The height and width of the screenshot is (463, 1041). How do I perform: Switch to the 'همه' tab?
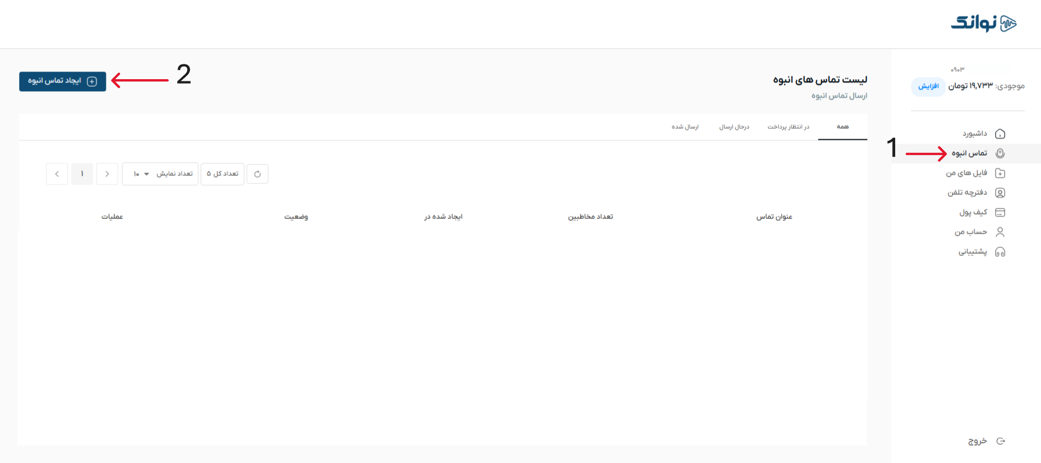click(x=842, y=127)
